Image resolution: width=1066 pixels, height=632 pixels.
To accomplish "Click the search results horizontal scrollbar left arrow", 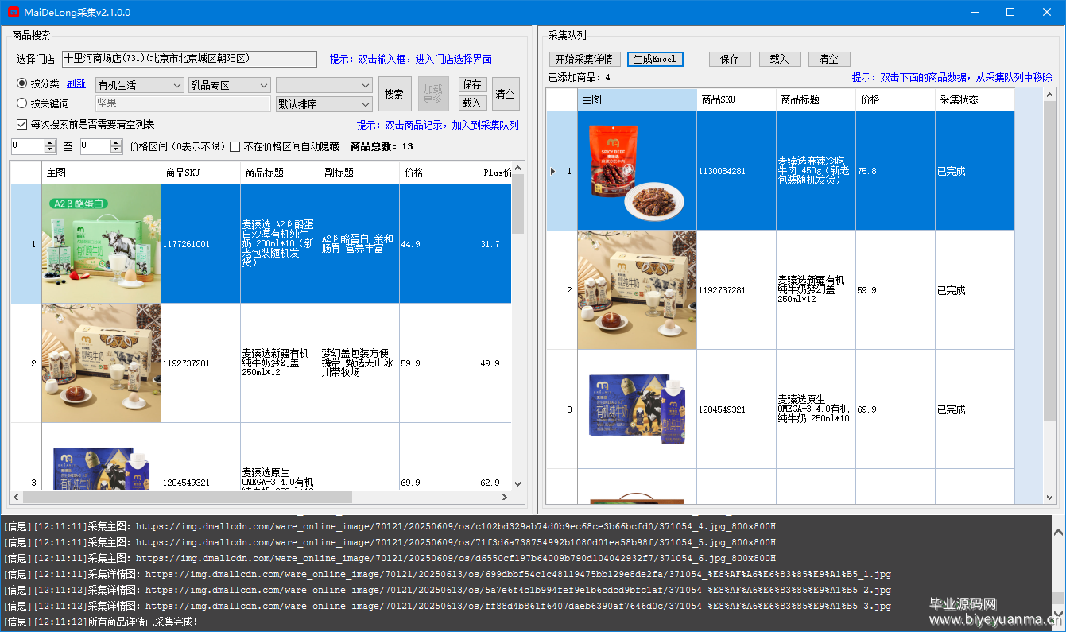I will point(17,498).
